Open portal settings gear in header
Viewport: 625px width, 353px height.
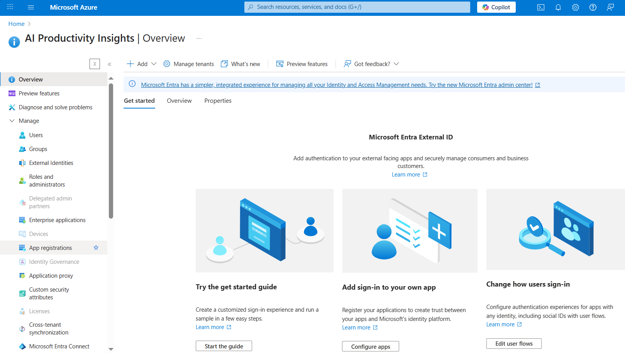coord(576,7)
